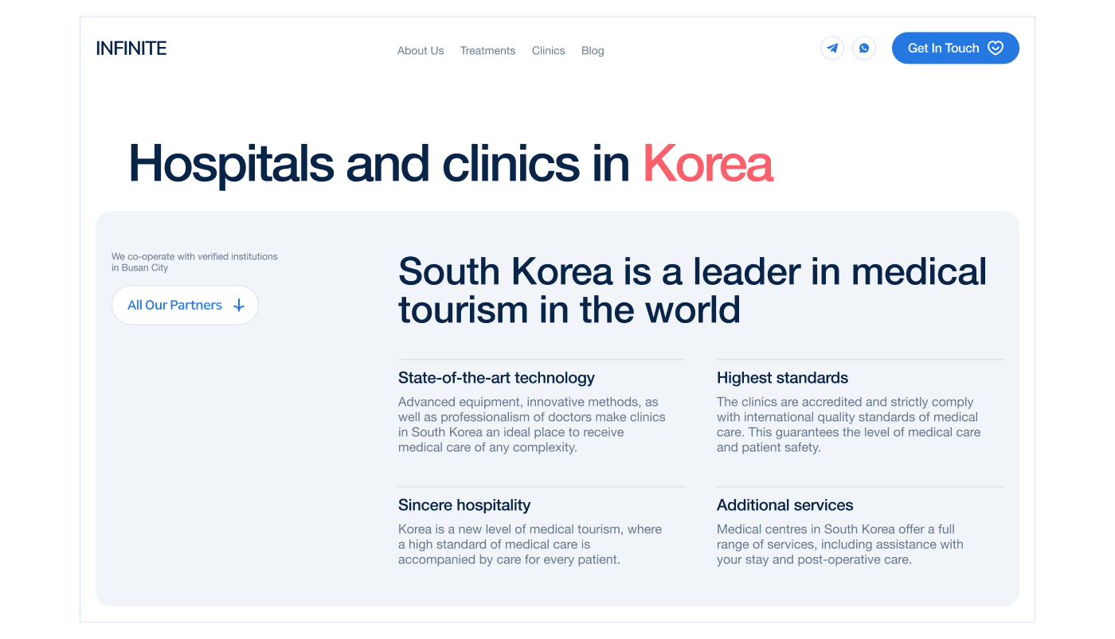
Task: Select the State-of-the-art technology heading
Action: [x=496, y=378]
